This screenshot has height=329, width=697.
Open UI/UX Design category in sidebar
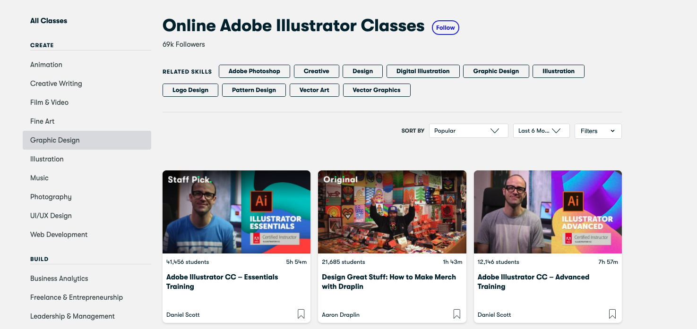(x=51, y=216)
